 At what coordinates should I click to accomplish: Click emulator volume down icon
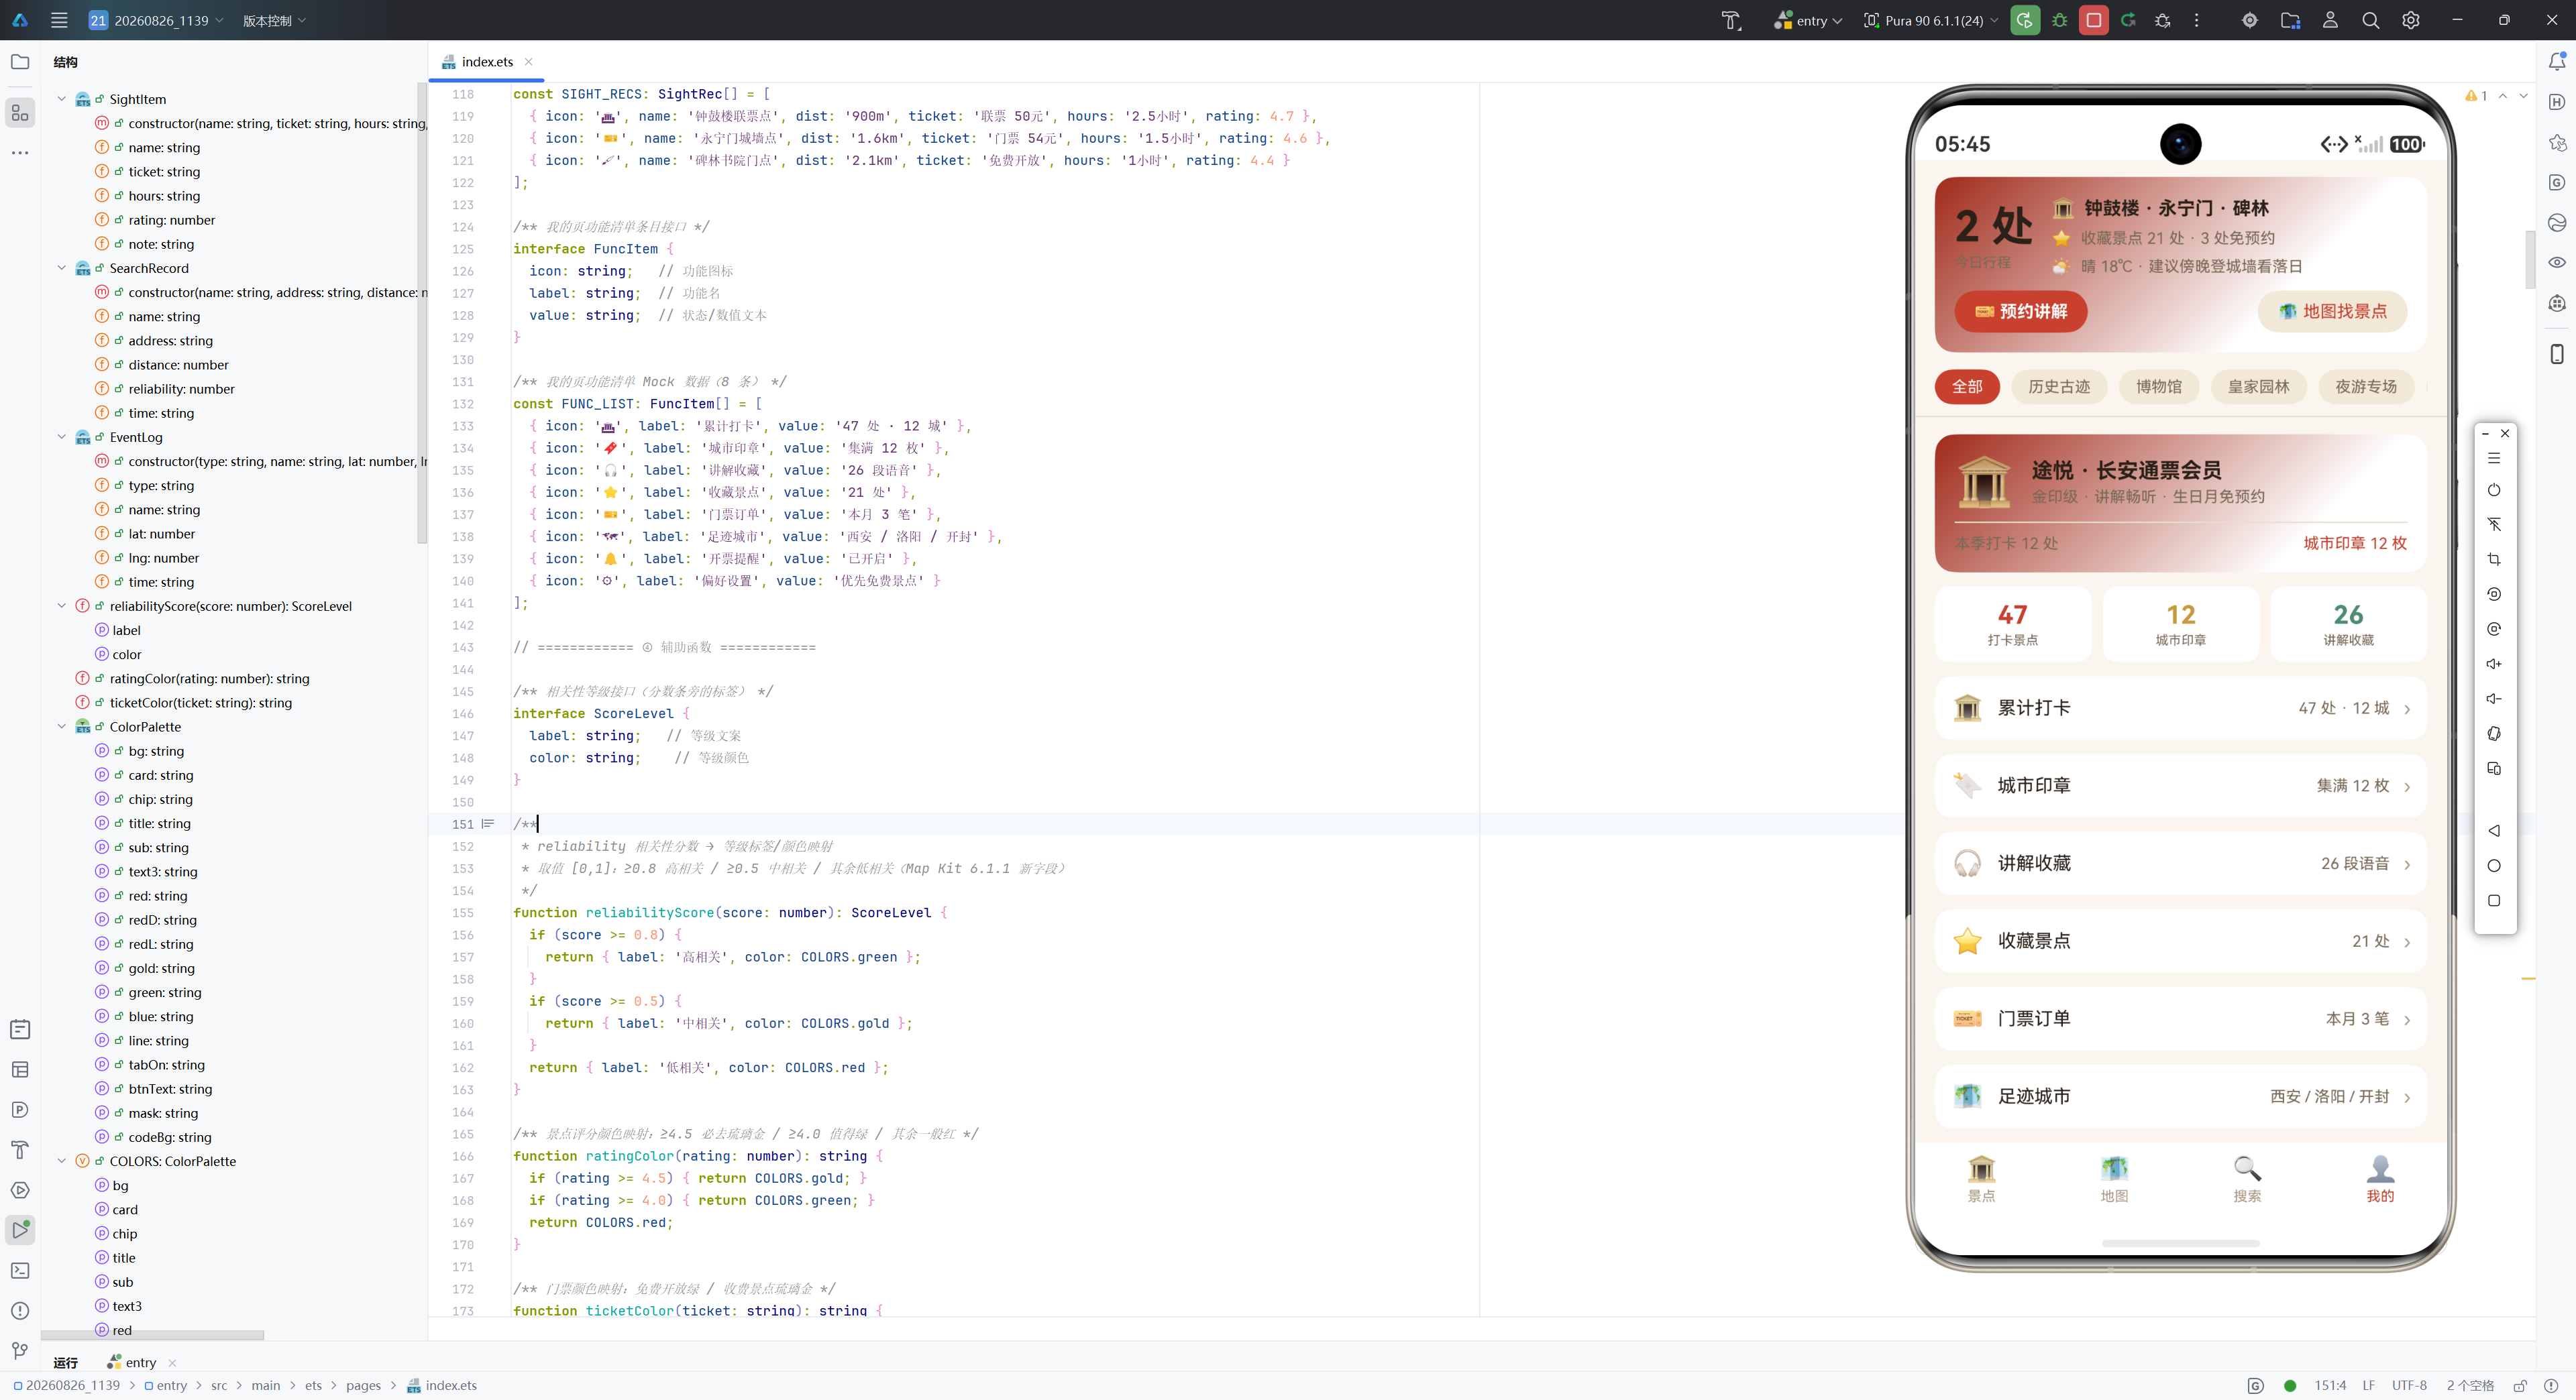pyautogui.click(x=2494, y=699)
